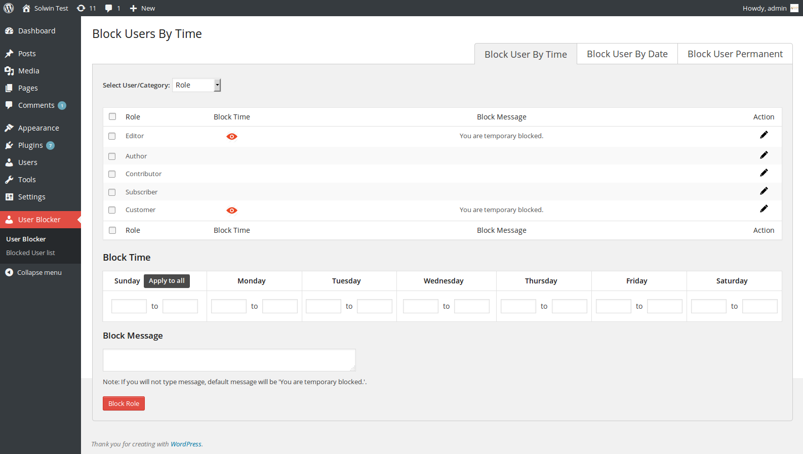Check the Subscriber role checkbox
803x454 pixels.
coord(112,192)
